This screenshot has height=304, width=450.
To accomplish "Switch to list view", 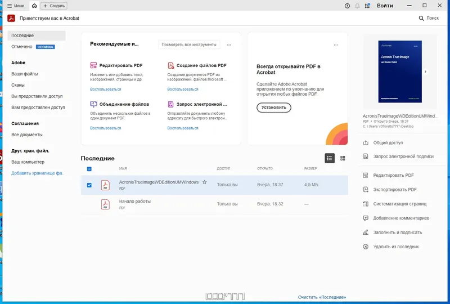I will point(330,158).
